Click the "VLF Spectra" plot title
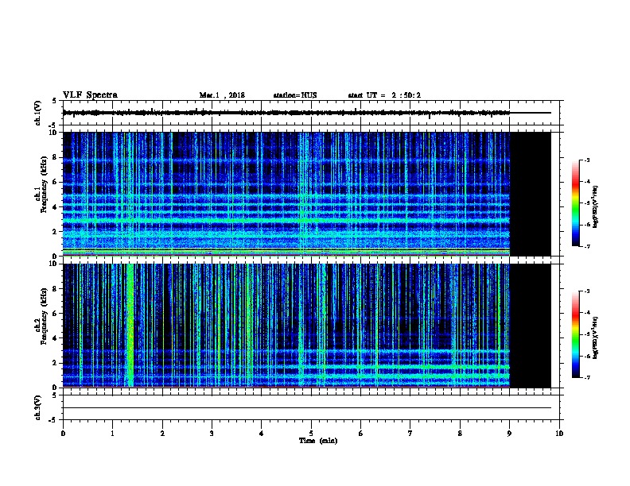Viewport: 630px width, 486px height. [x=90, y=95]
